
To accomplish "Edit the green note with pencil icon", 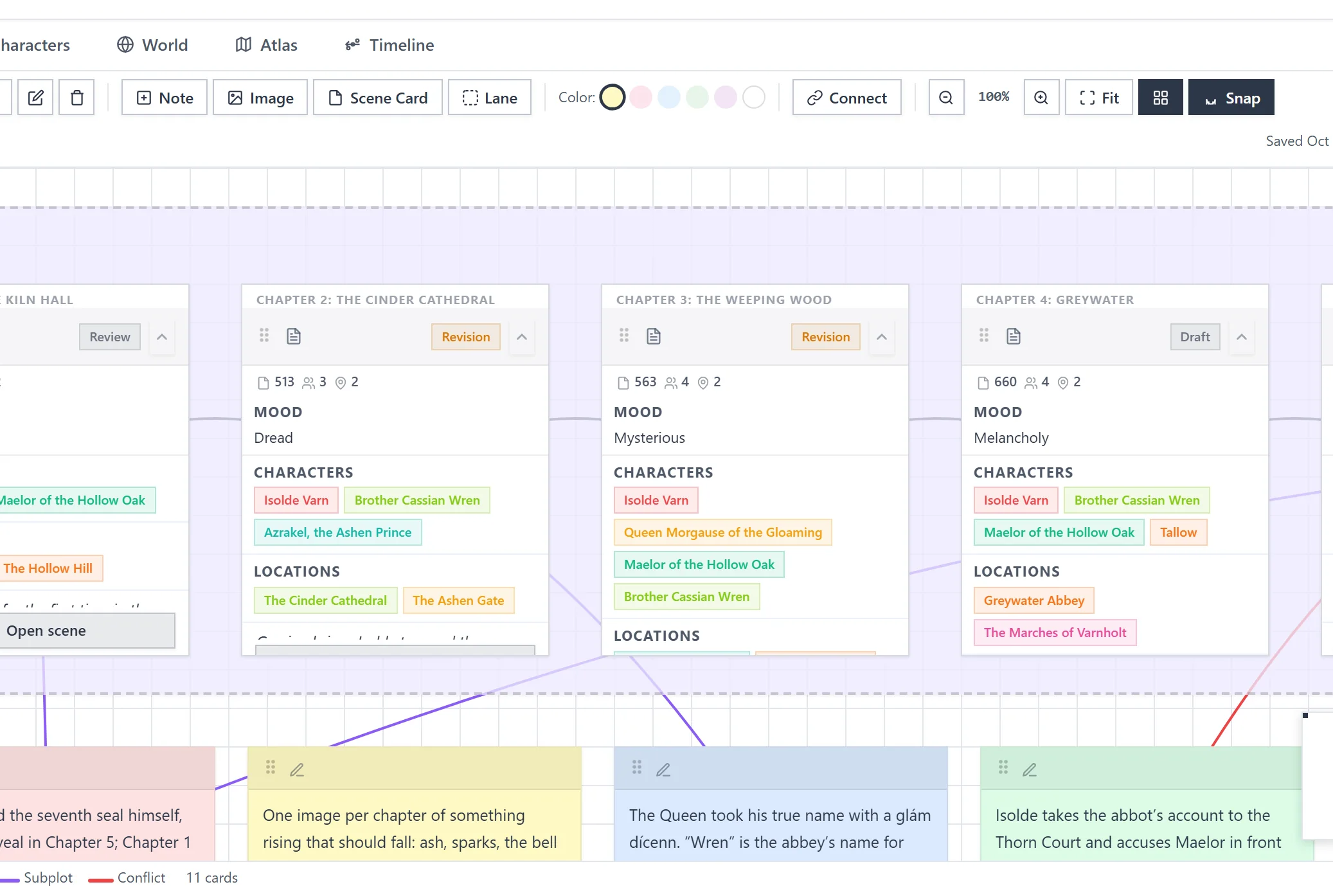I will (x=1030, y=769).
